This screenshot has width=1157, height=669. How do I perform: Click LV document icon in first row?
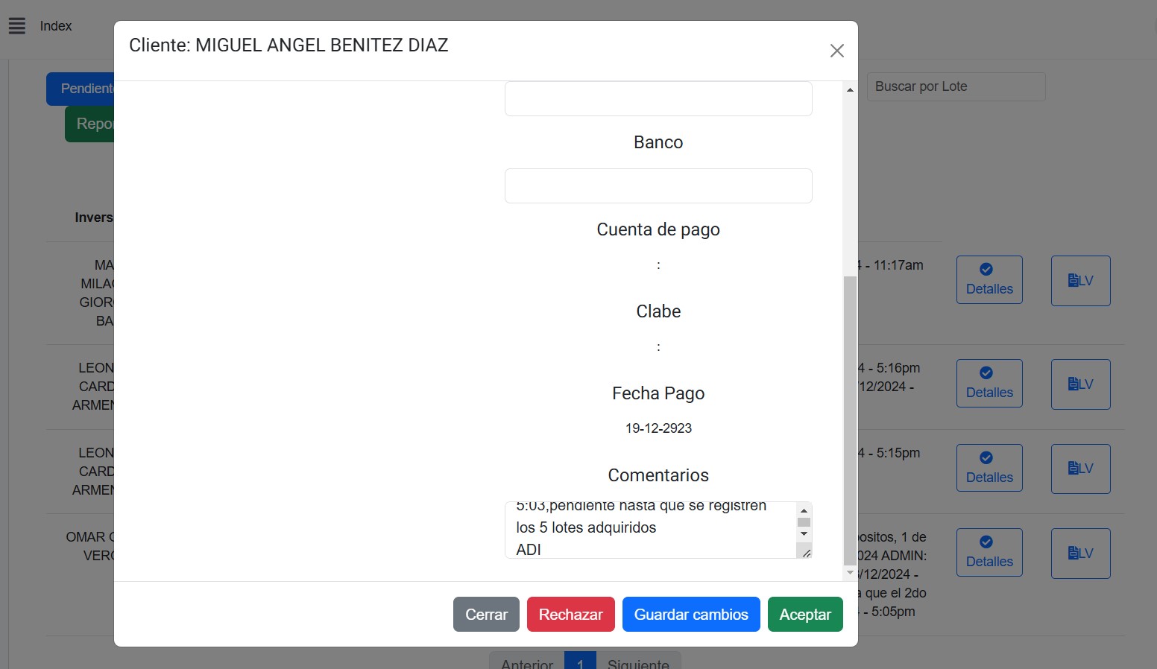pos(1080,281)
